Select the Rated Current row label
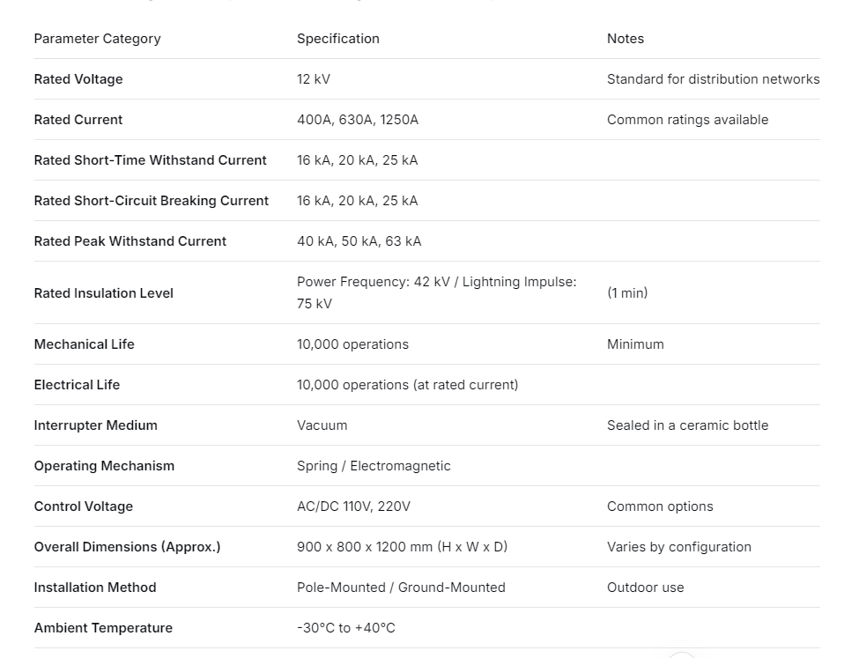 pyautogui.click(x=78, y=120)
